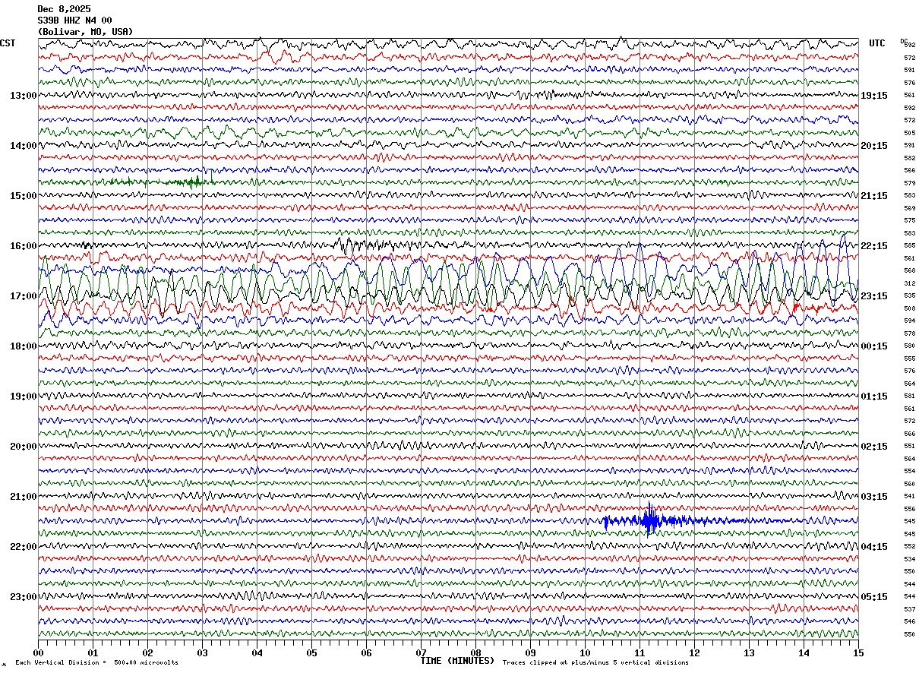
Task: Click the DC offset value 505
Action: (x=909, y=133)
